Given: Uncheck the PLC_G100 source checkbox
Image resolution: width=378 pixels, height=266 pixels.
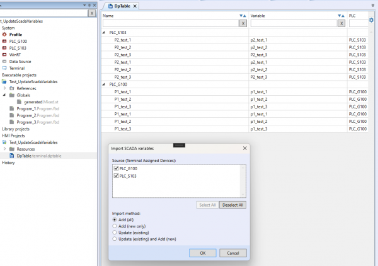Looking at the screenshot, I should click(x=116, y=168).
